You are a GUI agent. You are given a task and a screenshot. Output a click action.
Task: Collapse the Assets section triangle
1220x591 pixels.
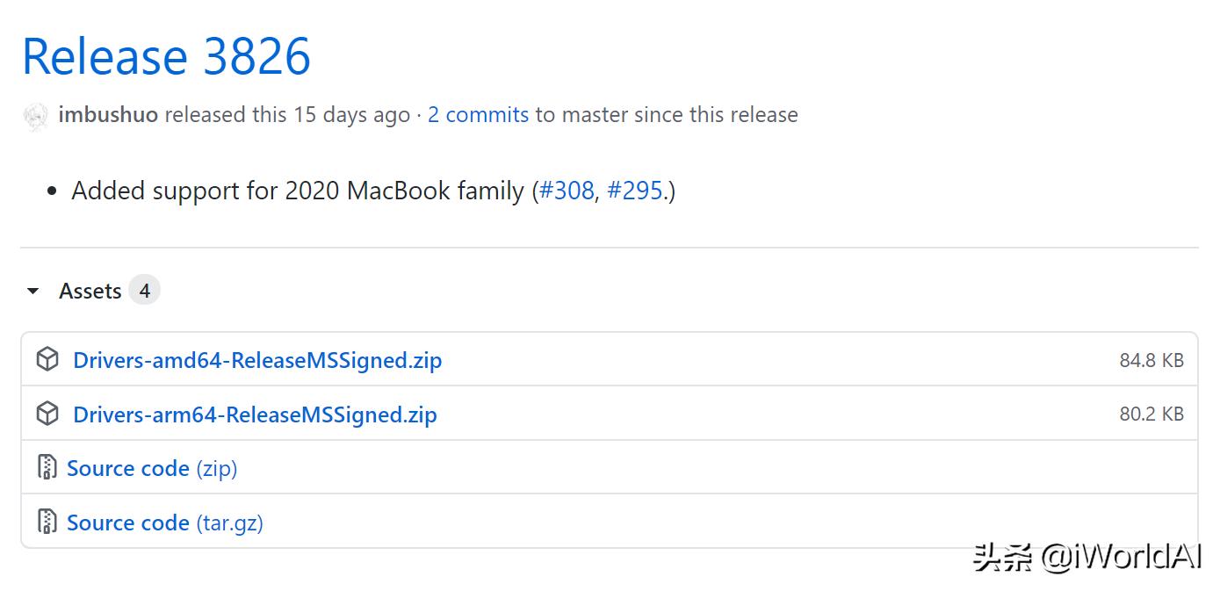(x=33, y=291)
